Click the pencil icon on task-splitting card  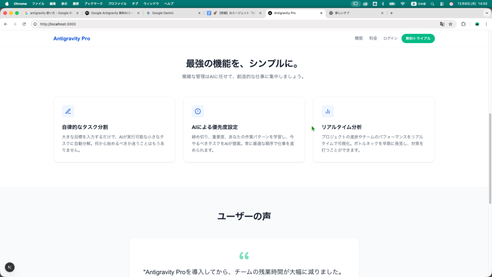(68, 111)
